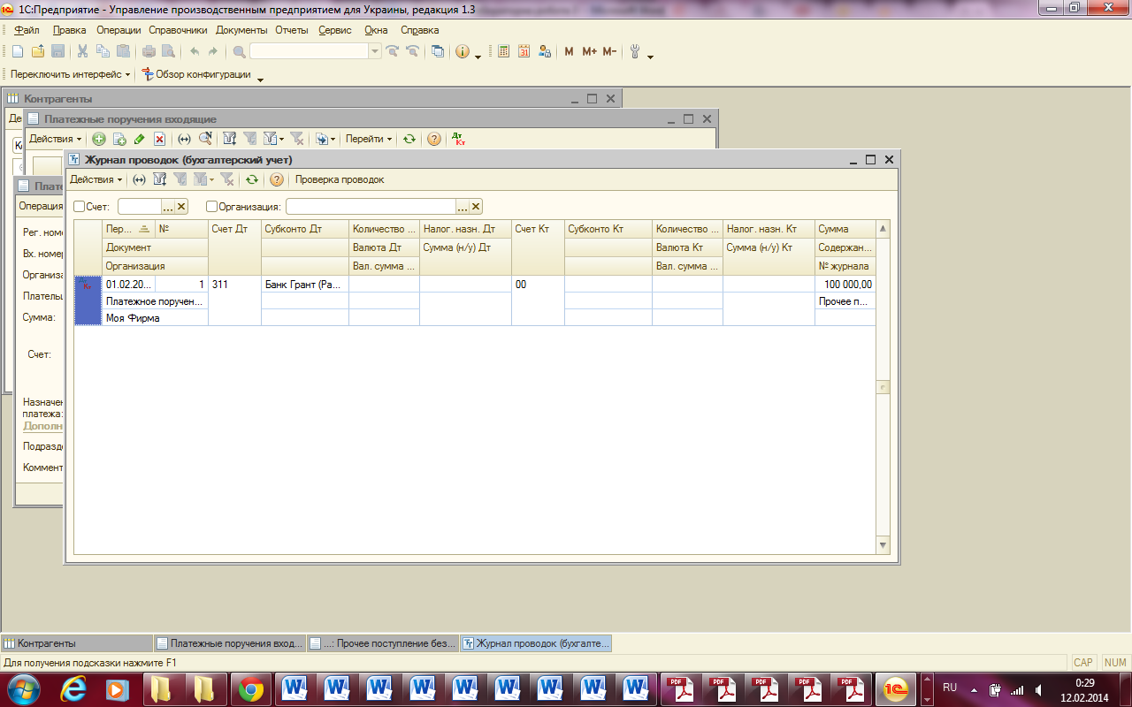Click the Save (floppy disk) icon
Screen dimensions: 1132x707
coord(57,52)
